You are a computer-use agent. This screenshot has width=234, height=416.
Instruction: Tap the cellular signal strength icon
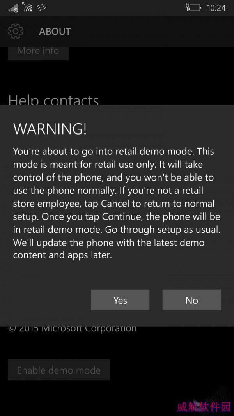(x=13, y=8)
